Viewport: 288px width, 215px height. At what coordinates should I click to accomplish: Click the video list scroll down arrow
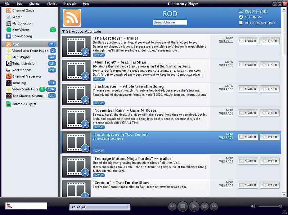[284, 194]
